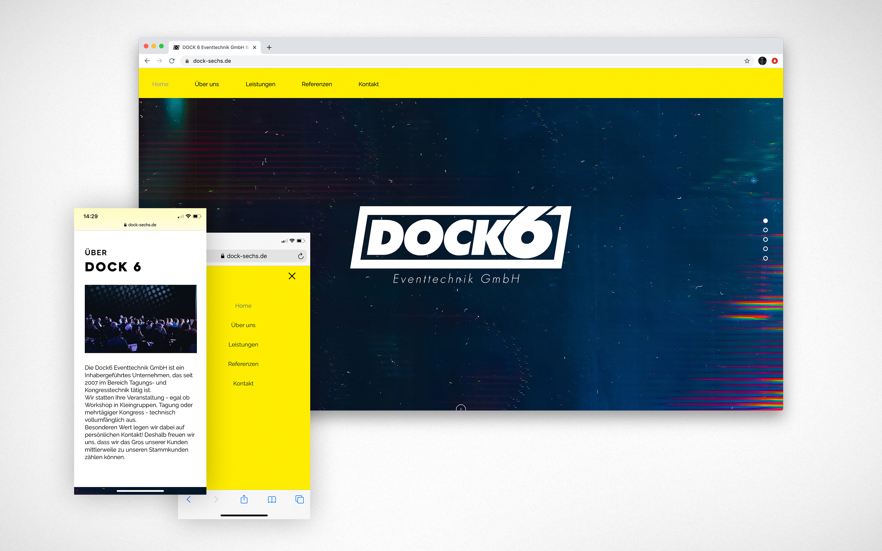Image resolution: width=882 pixels, height=551 pixels.
Task: Click the browser back arrow
Action: 147,61
